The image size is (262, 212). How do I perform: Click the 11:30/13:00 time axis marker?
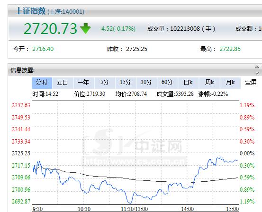pyautogui.click(x=135, y=209)
